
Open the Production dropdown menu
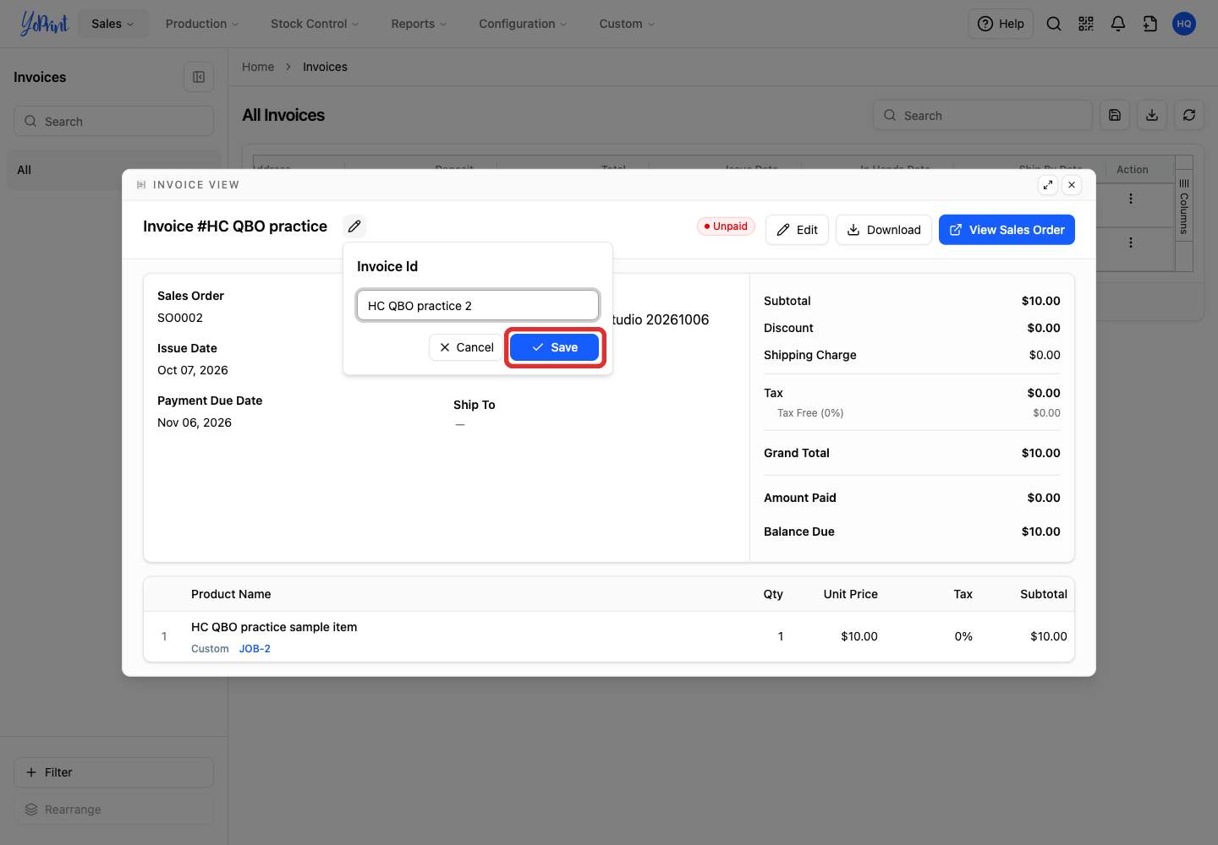202,24
